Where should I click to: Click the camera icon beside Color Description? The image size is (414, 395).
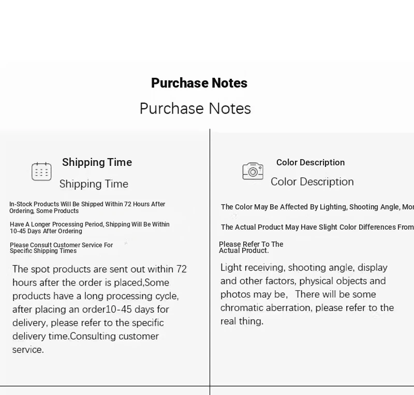(x=253, y=171)
